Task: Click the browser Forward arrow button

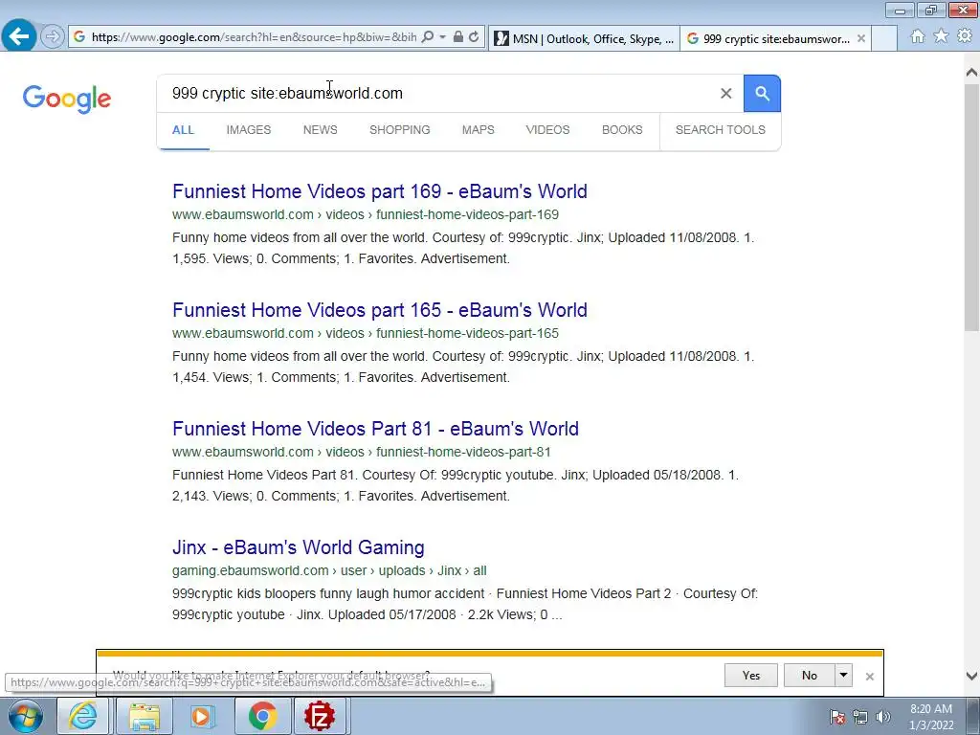Action: point(53,36)
